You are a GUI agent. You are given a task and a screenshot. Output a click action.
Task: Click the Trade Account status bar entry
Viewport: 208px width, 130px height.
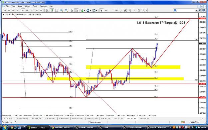pyautogui.click(x=96, y=122)
